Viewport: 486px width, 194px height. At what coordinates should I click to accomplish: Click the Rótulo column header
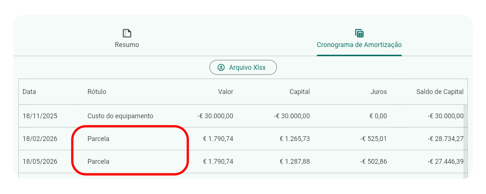97,92
